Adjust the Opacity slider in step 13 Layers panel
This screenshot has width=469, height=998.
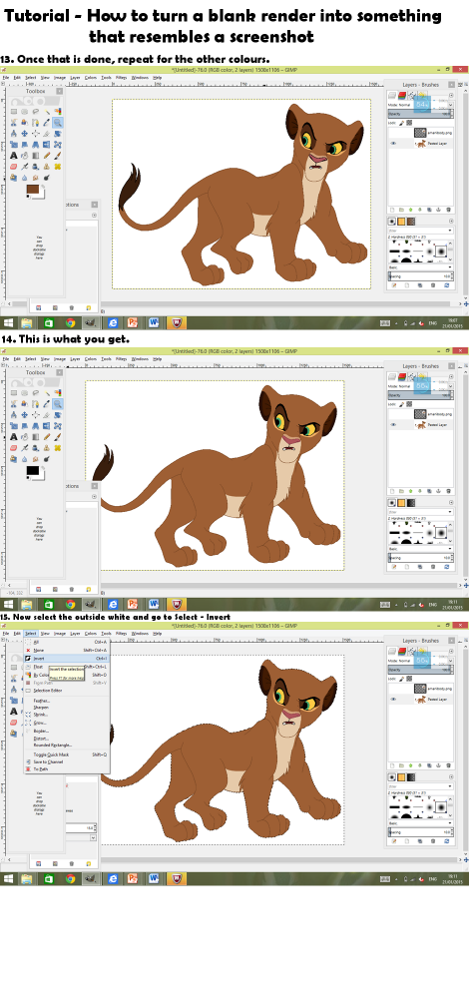click(x=421, y=114)
